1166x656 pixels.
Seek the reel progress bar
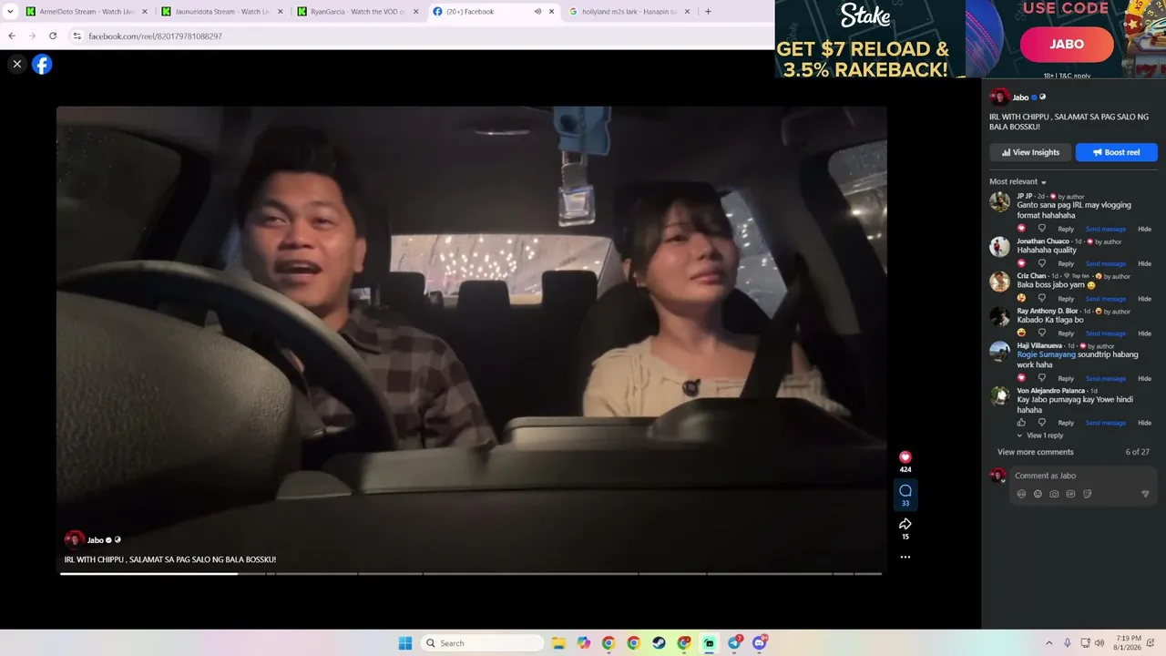point(471,574)
